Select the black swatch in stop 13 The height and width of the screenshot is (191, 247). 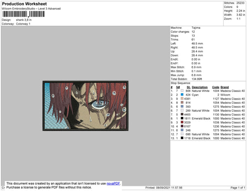[x=182, y=138]
